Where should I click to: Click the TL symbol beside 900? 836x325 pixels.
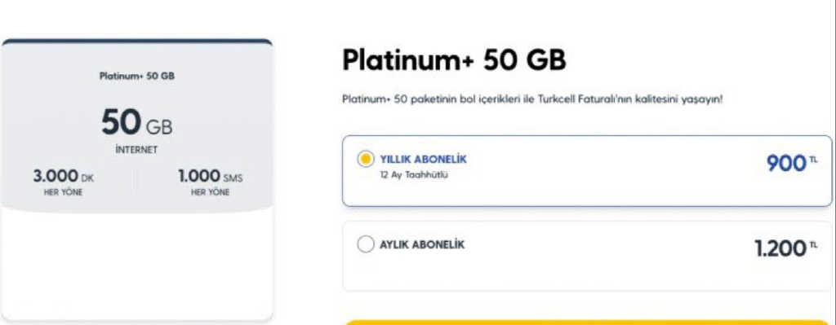point(814,159)
